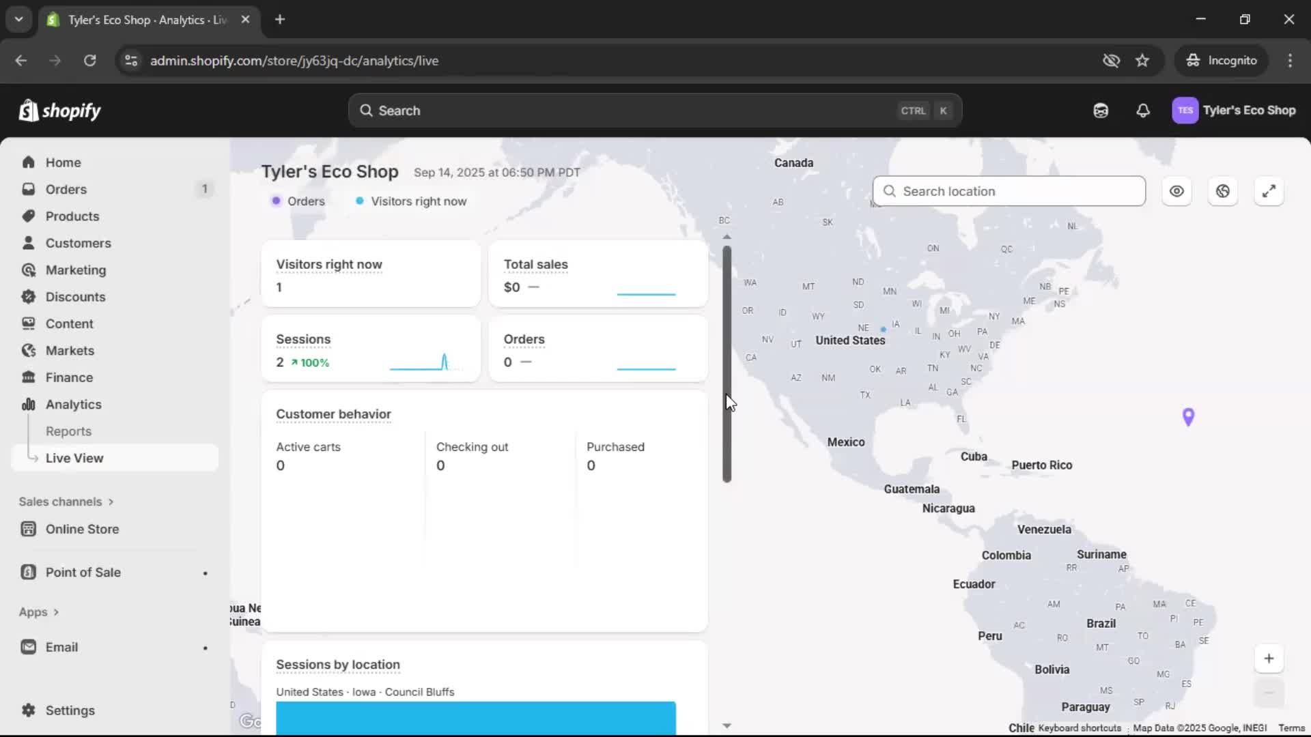The height and width of the screenshot is (737, 1311).
Task: Expand the Apps section
Action: point(39,612)
